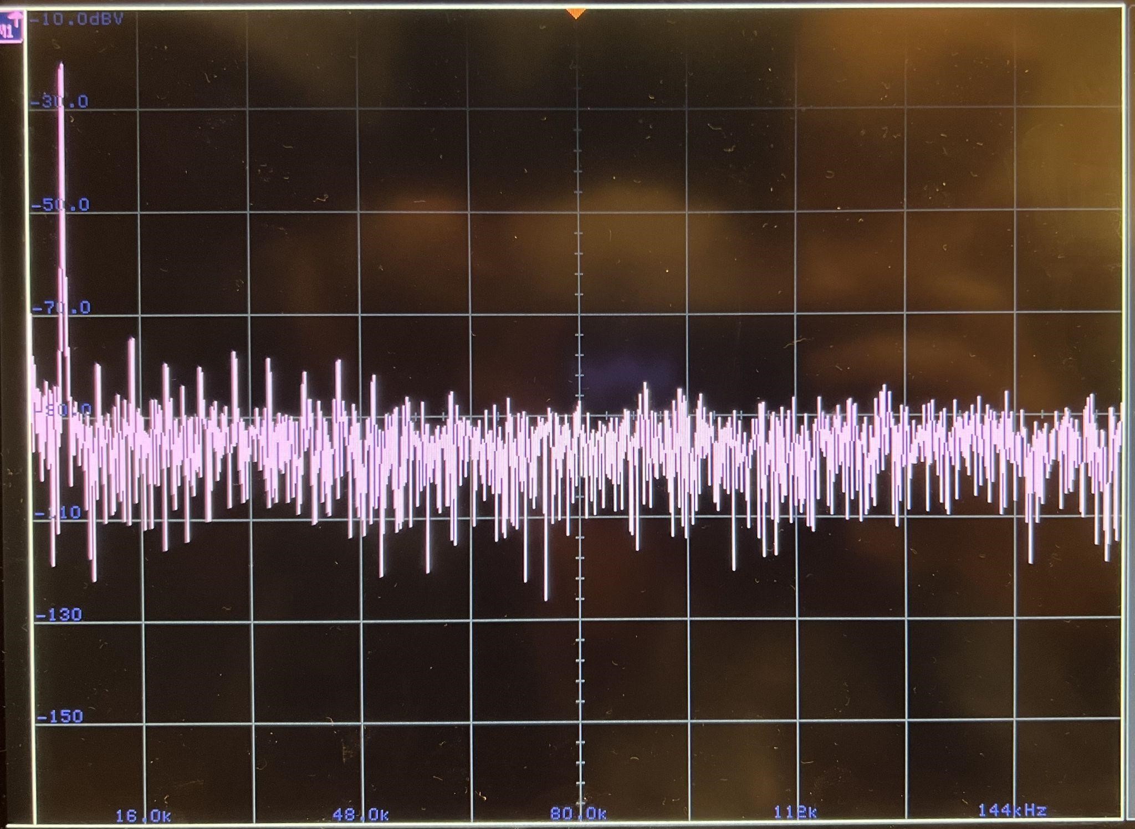Click the 48.0k frequency axis label

coord(361,815)
